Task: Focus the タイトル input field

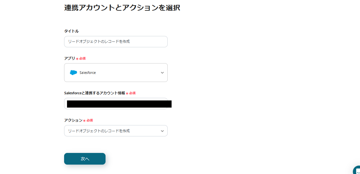Action: [116, 41]
